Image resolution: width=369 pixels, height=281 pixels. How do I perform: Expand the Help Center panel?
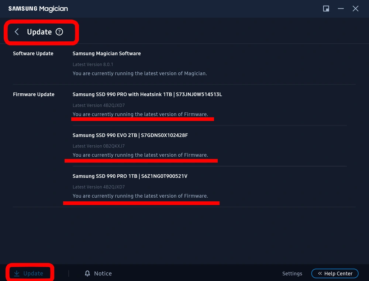tap(335, 274)
